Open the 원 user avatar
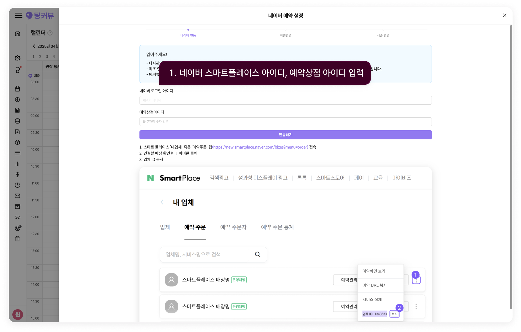This screenshot has height=332, width=521. point(18,314)
